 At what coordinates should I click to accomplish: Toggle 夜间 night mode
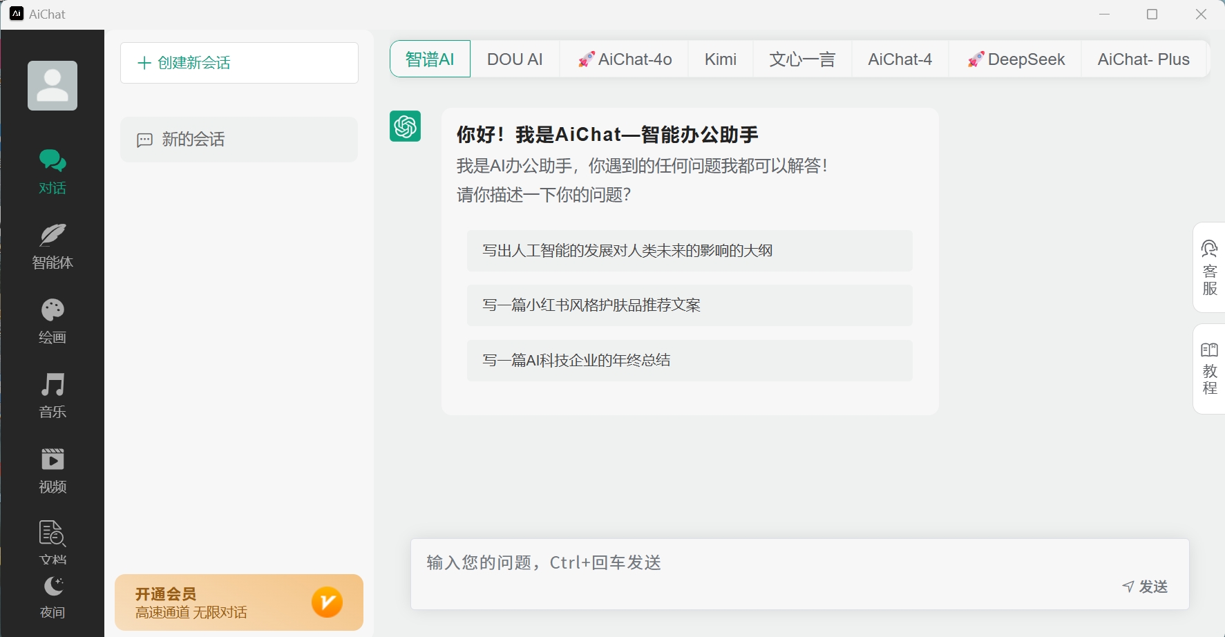(x=53, y=596)
